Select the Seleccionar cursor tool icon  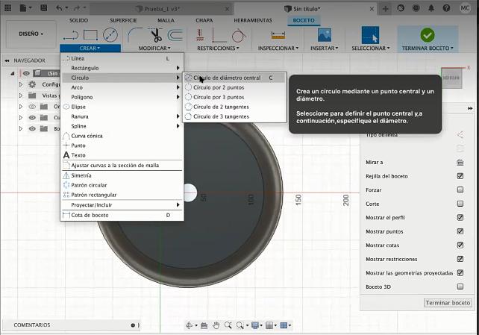(x=370, y=35)
